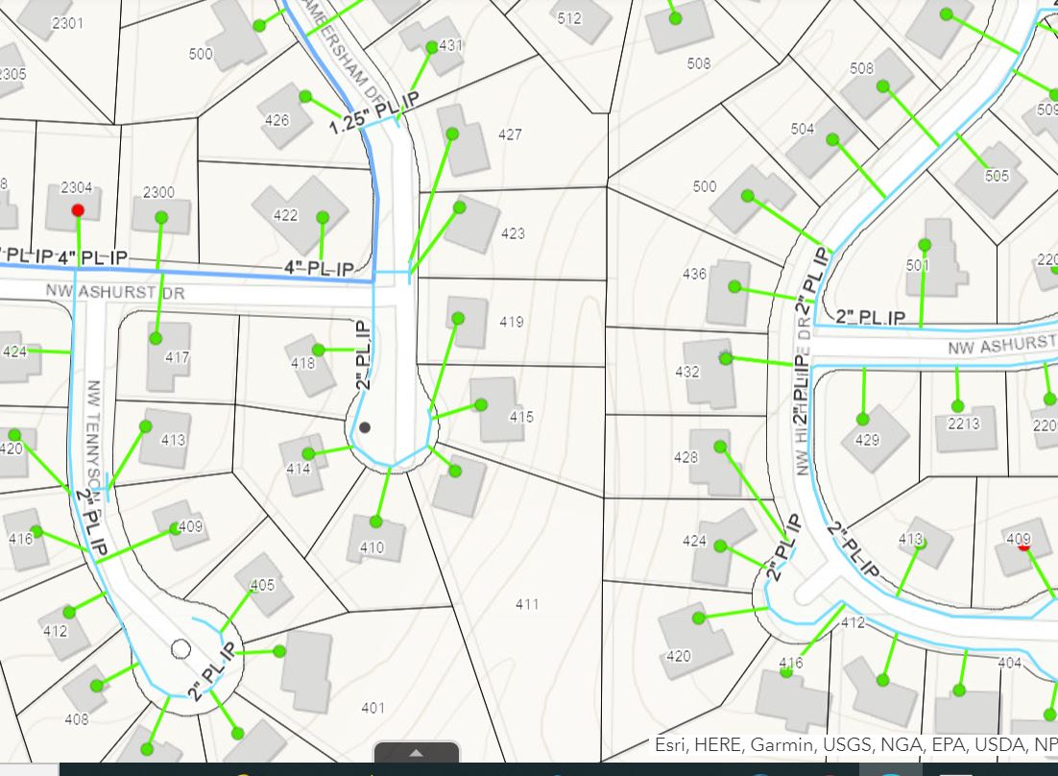Select the white circle in the Tennyson cul-de-sac
The image size is (1058, 776).
click(x=180, y=649)
